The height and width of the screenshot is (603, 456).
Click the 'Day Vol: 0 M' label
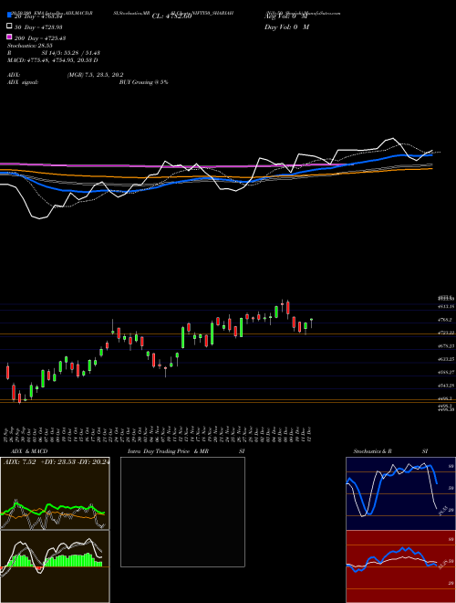click(x=286, y=26)
